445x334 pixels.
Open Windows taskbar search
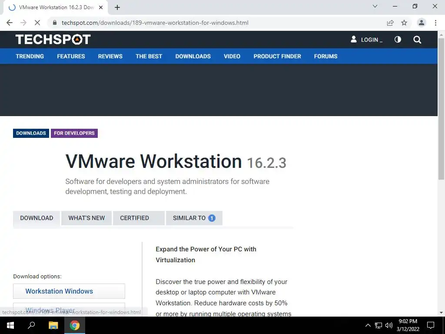(31, 325)
